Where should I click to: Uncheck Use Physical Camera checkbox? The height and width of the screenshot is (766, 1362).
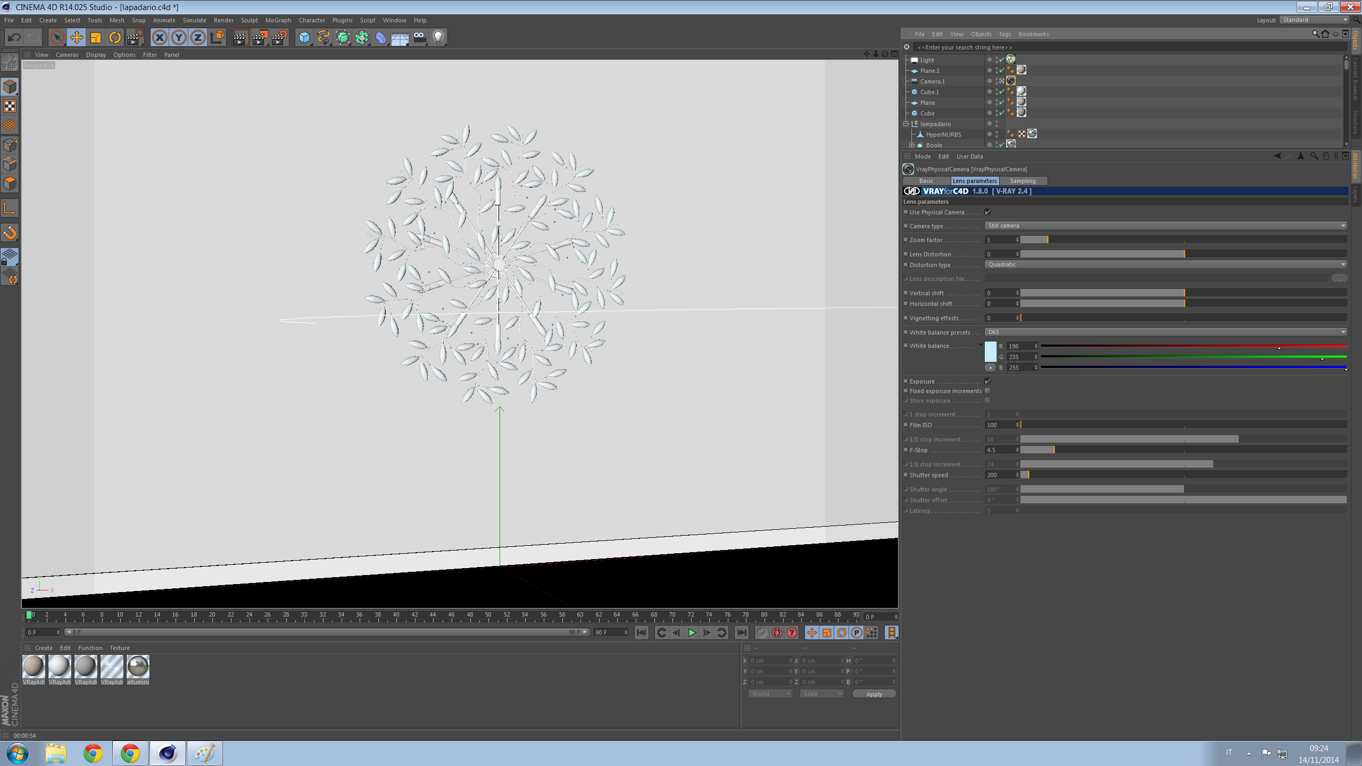click(x=987, y=212)
